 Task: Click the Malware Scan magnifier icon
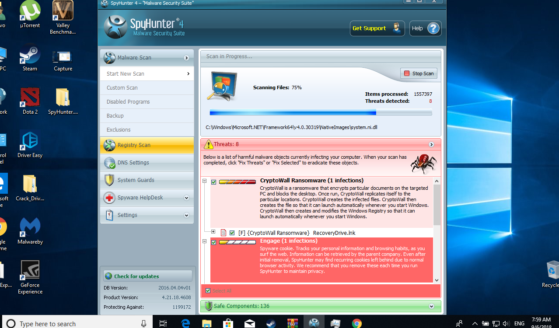pyautogui.click(x=109, y=58)
